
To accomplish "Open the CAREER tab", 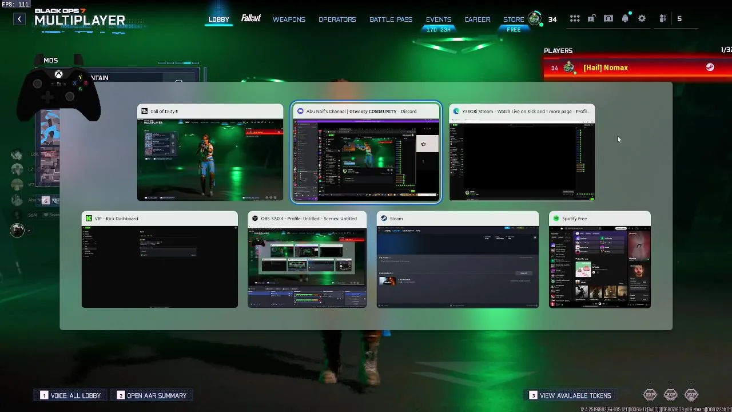I will pos(477,19).
